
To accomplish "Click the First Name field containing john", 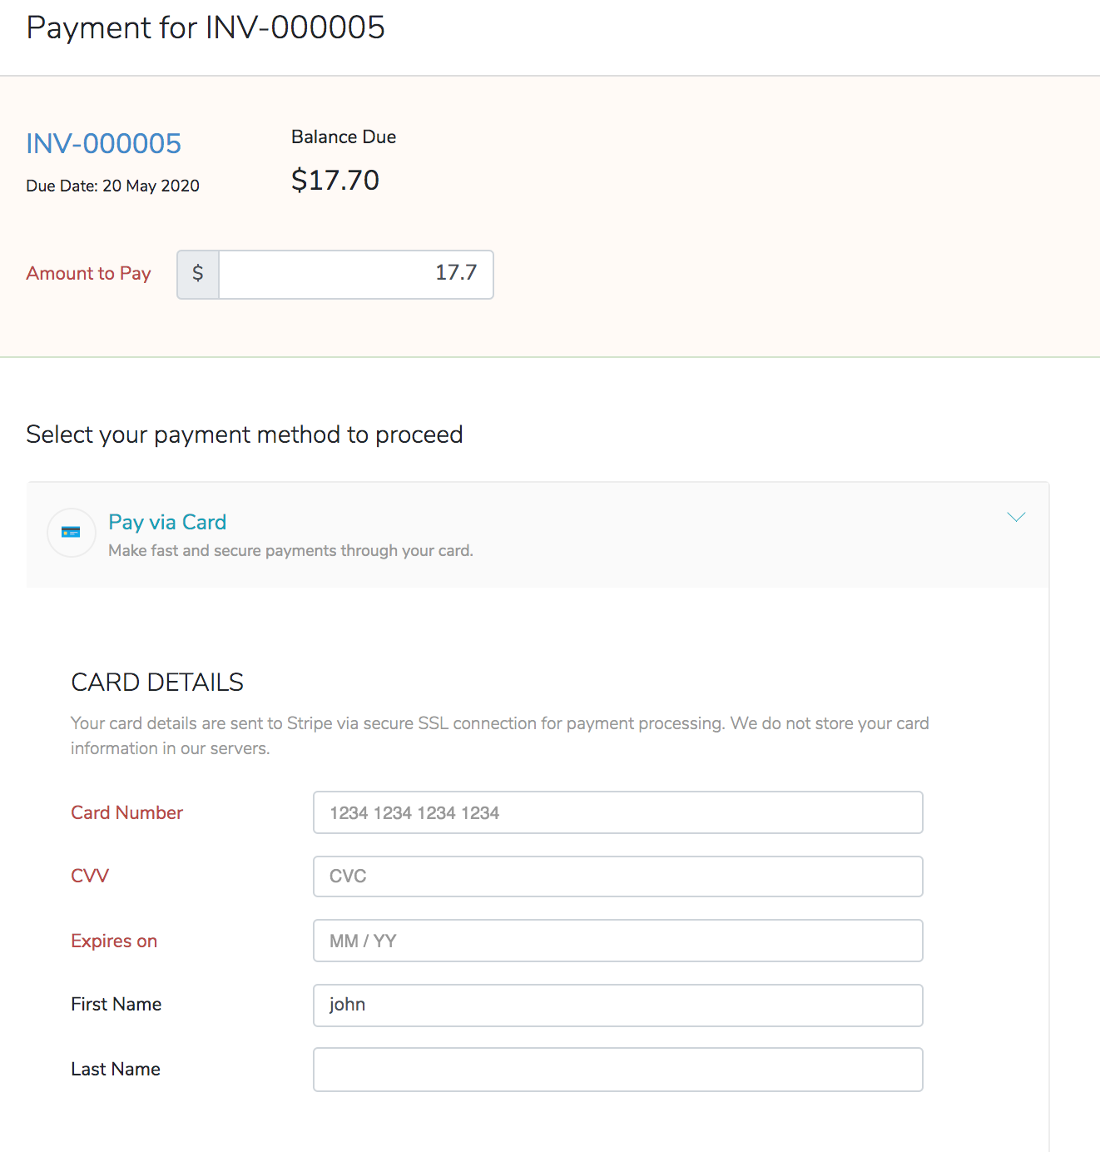I will coord(617,1005).
